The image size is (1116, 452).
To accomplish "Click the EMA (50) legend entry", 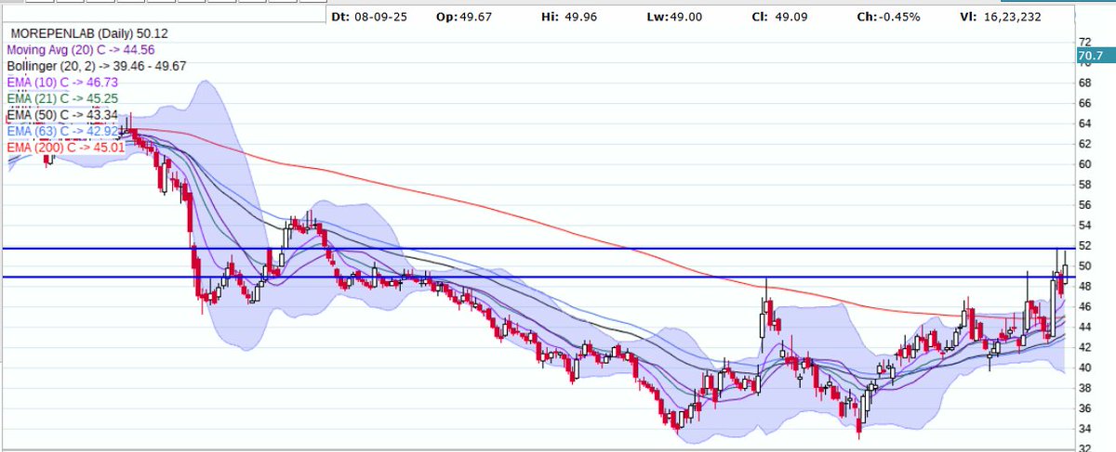I will click(x=62, y=114).
